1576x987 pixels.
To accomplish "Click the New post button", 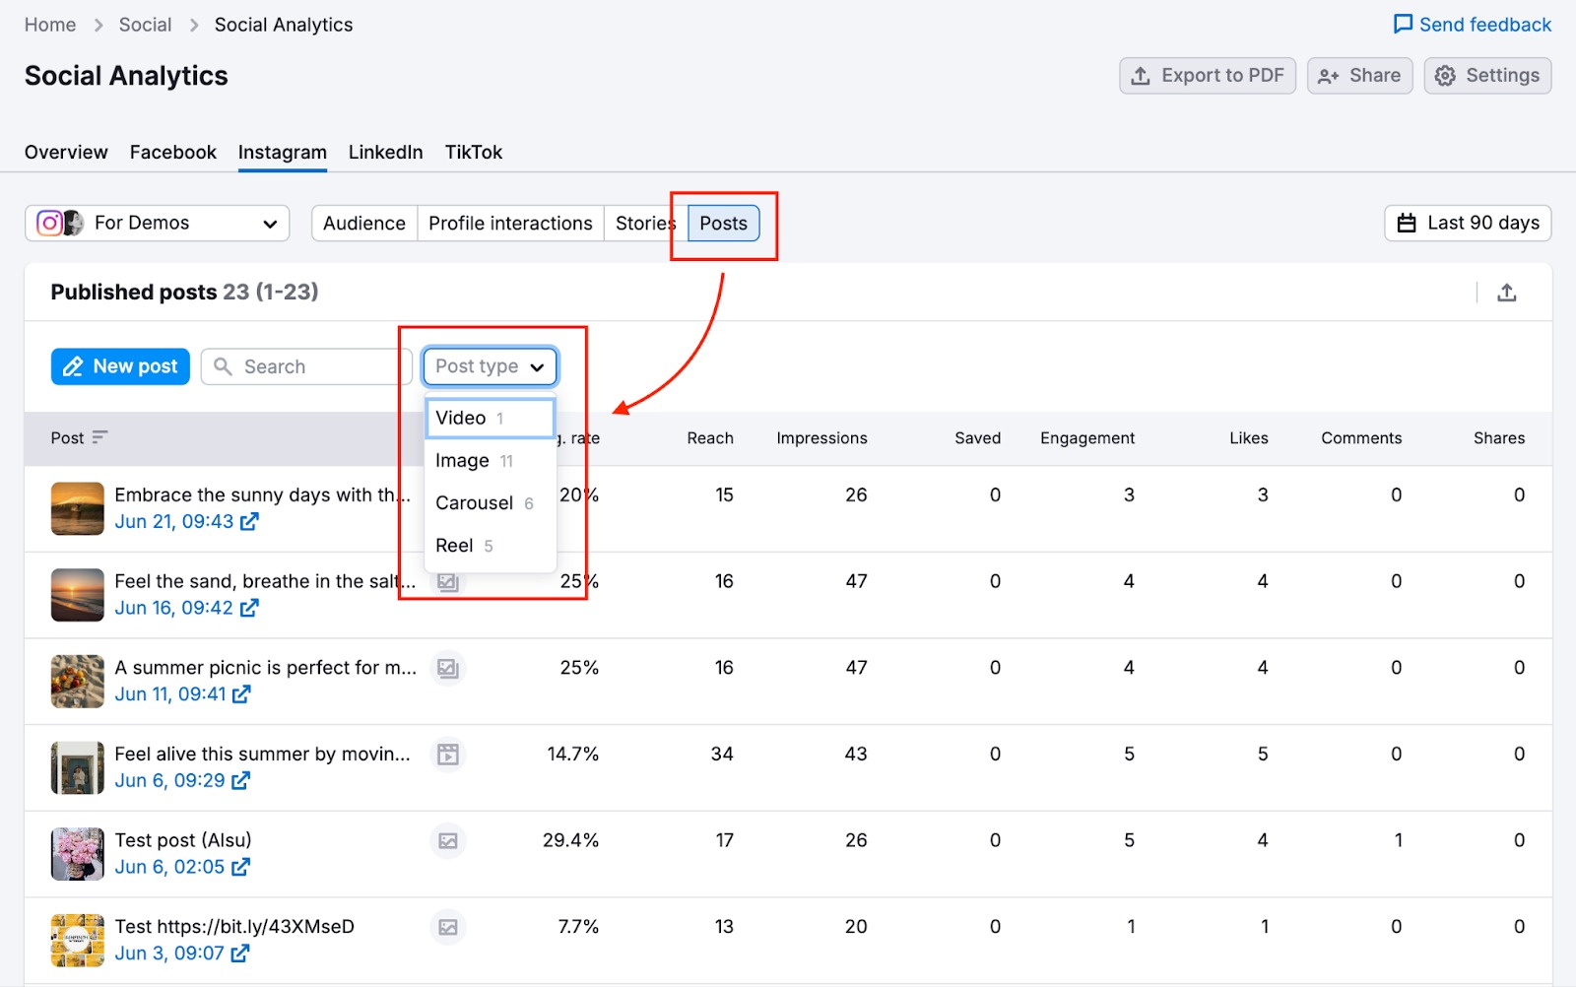I will (119, 365).
